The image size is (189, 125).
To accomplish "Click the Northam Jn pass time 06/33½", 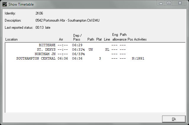I will pos(78,54).
